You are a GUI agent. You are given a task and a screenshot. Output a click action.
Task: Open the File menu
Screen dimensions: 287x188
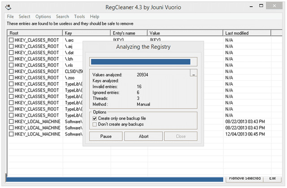tap(10, 17)
